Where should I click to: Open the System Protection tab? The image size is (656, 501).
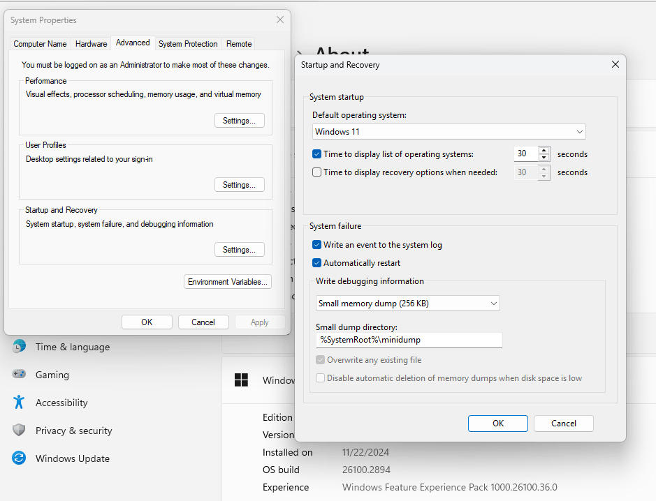[x=188, y=44]
